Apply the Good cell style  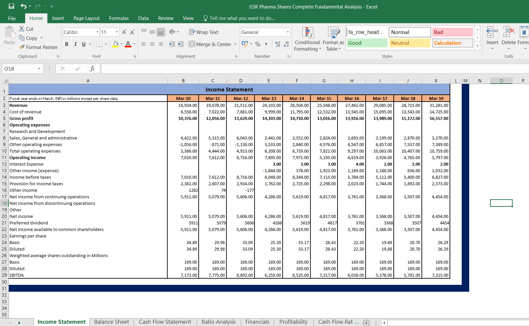point(367,43)
